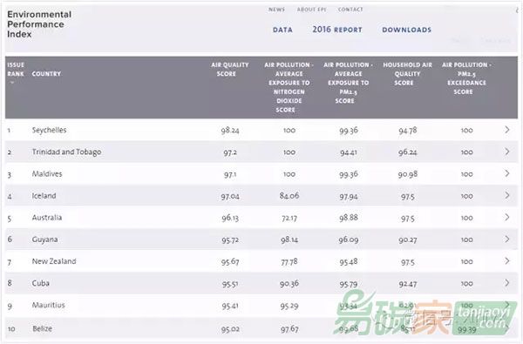Click the 97.2 score for Trinidad and Tobago
Screen dimensions: 523x344
[230, 152]
